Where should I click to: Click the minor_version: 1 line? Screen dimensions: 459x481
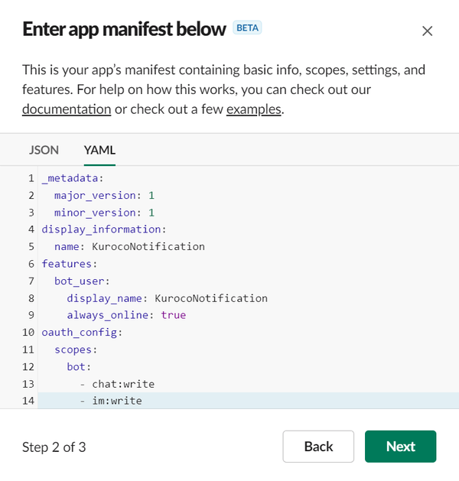[104, 213]
